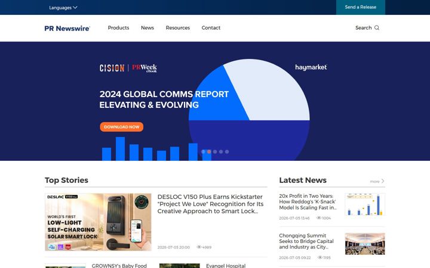Click the more link in Latest News
The width and height of the screenshot is (430, 268).
[374, 181]
